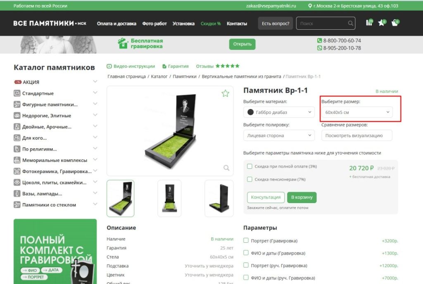423x284 pixels.
Task: Open the 60x40x5 см size dropdown
Action: click(x=357, y=112)
